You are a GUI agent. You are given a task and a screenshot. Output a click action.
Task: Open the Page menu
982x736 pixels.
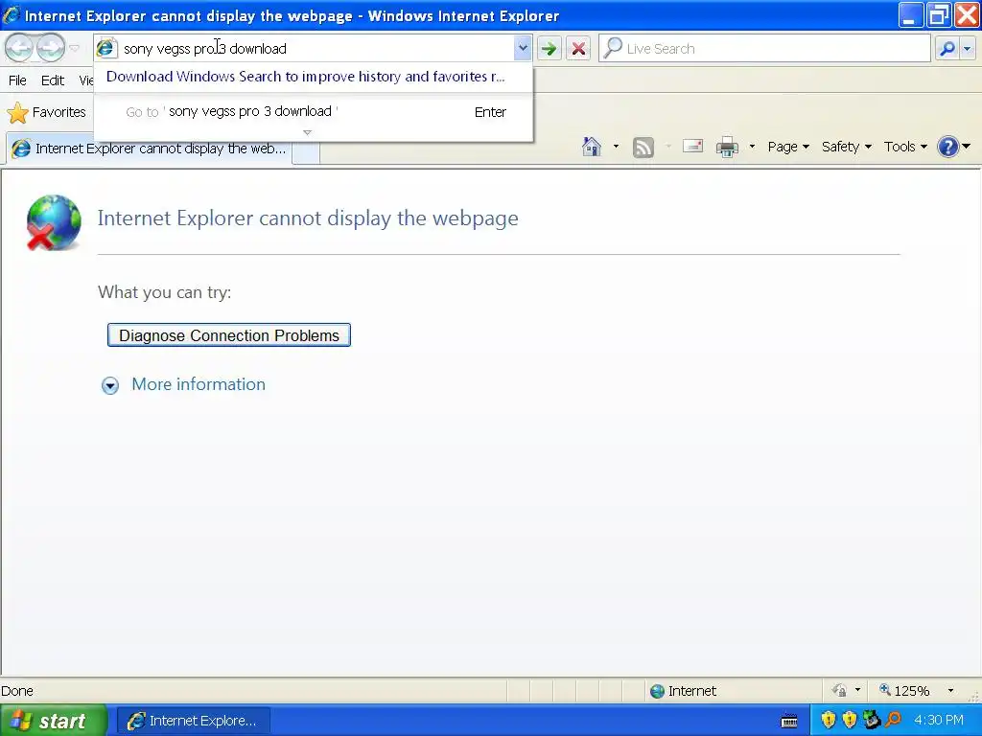[788, 147]
